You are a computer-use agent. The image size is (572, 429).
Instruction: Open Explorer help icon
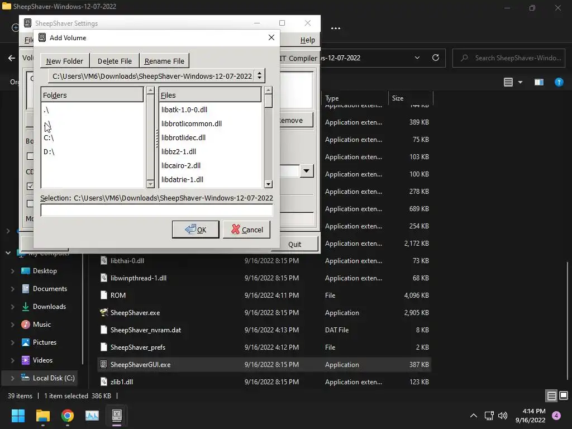tap(559, 82)
